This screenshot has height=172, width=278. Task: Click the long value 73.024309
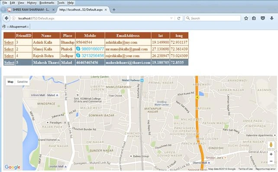click(179, 56)
